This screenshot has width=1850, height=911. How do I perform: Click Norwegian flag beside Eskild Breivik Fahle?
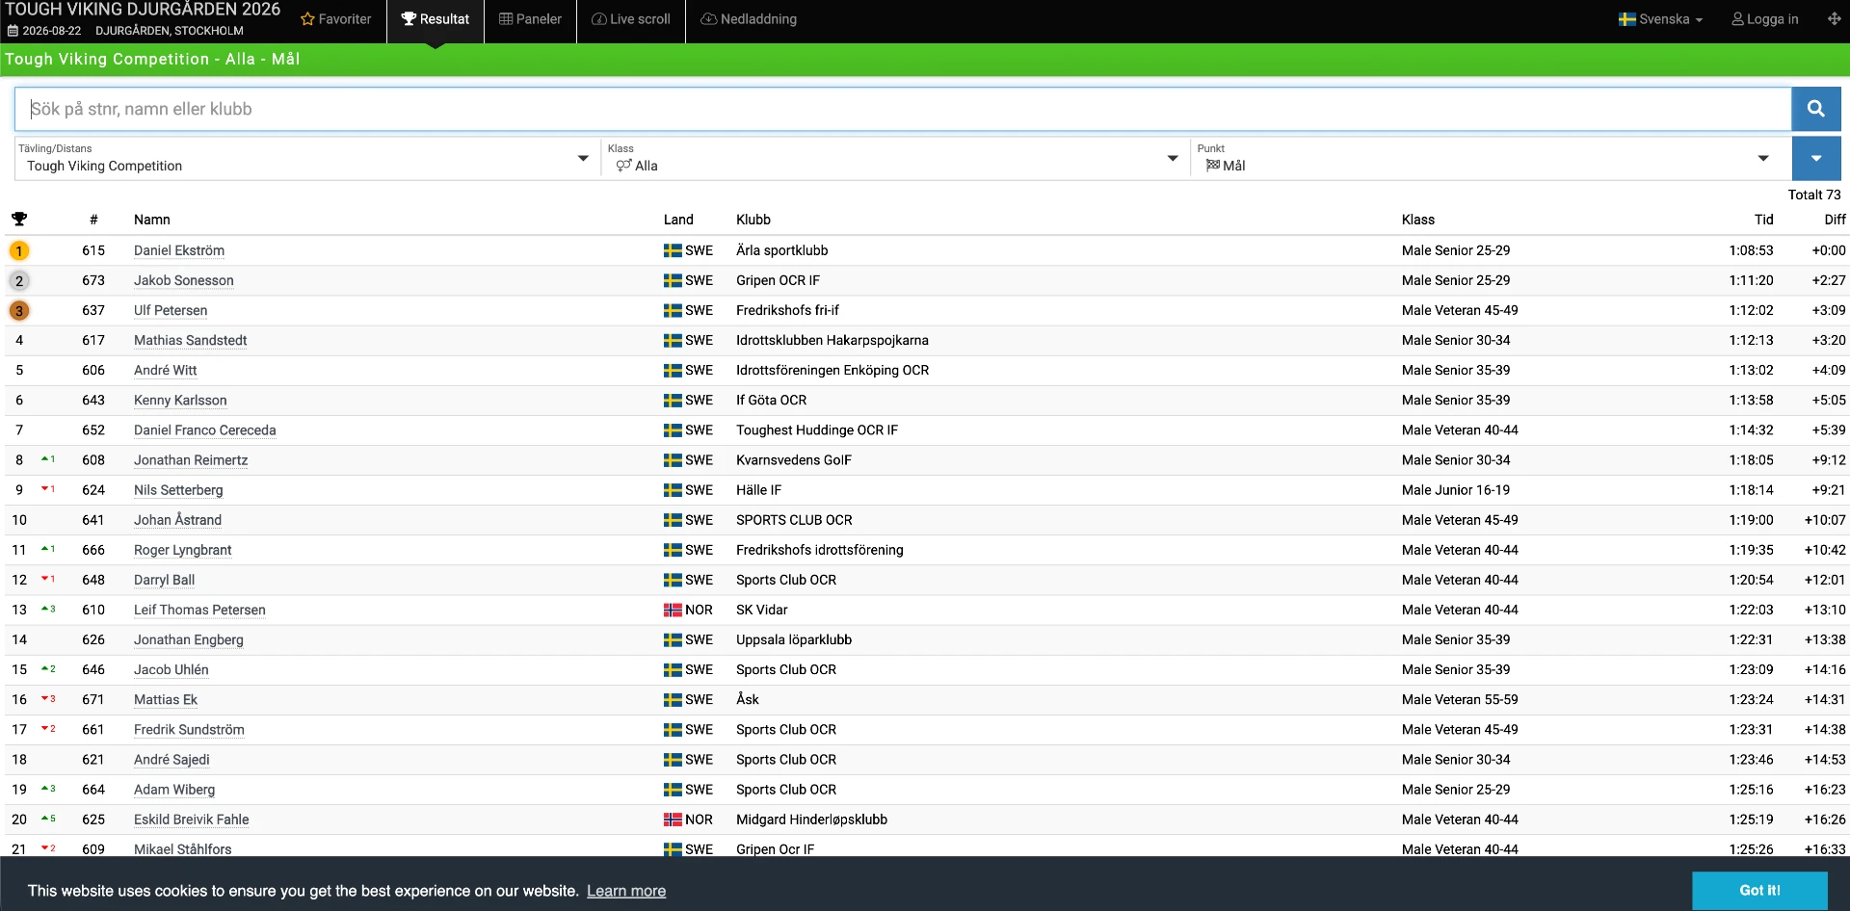[673, 820]
